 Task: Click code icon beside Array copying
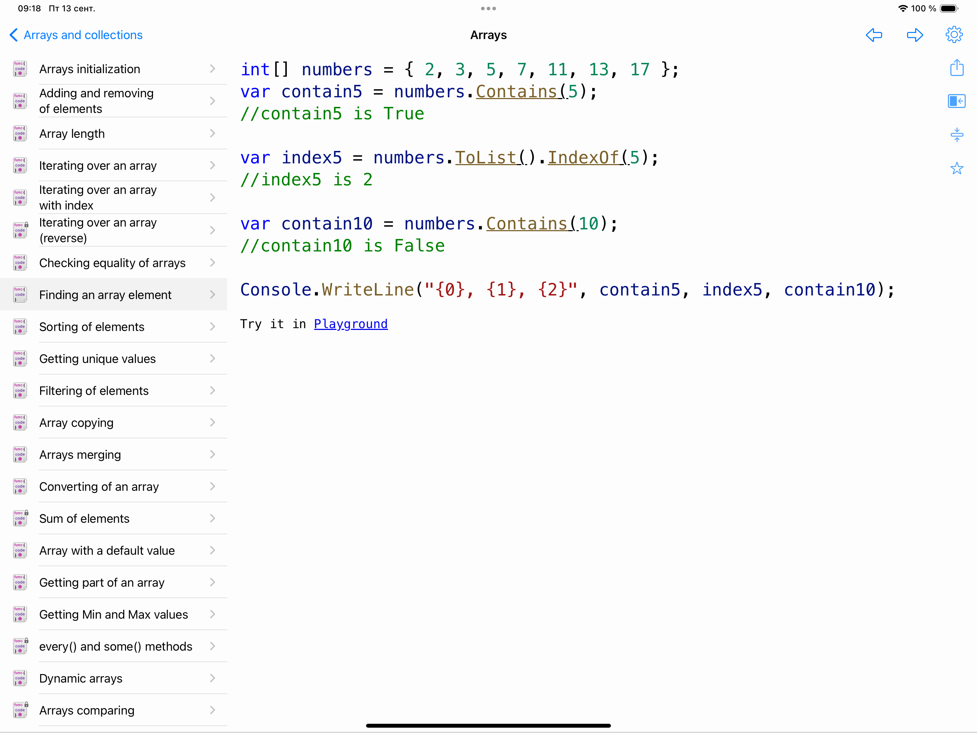(20, 423)
